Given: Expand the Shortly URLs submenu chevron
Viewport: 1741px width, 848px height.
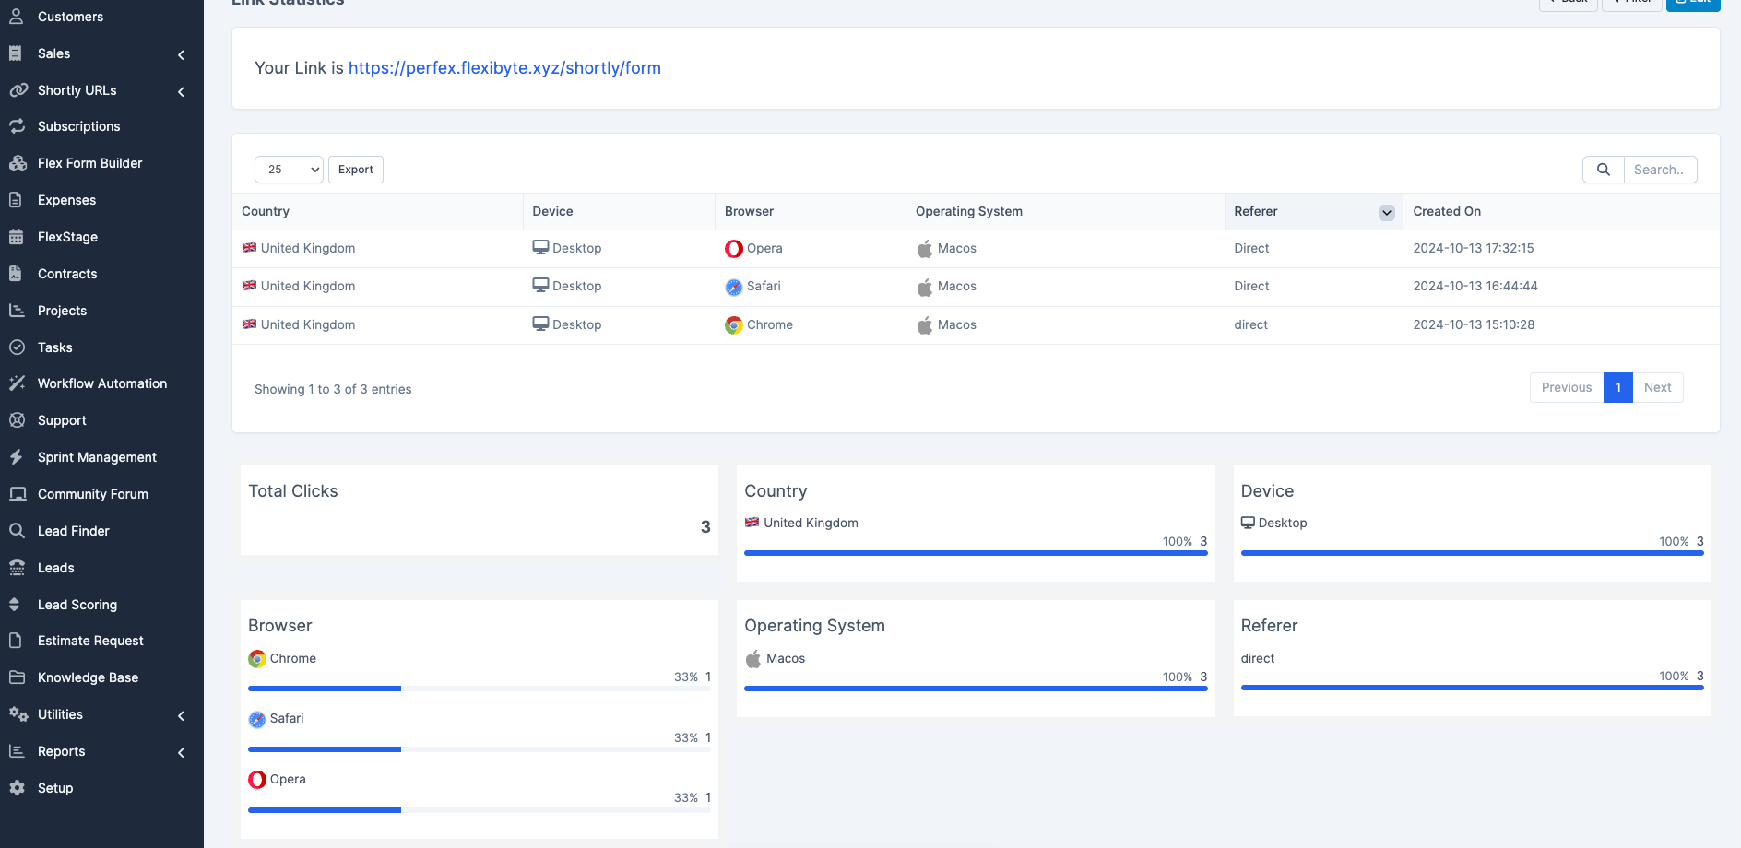Looking at the screenshot, I should coord(182,91).
